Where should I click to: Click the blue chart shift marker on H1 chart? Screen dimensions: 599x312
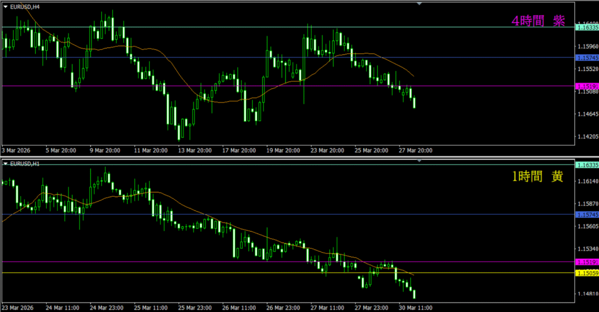(419, 160)
